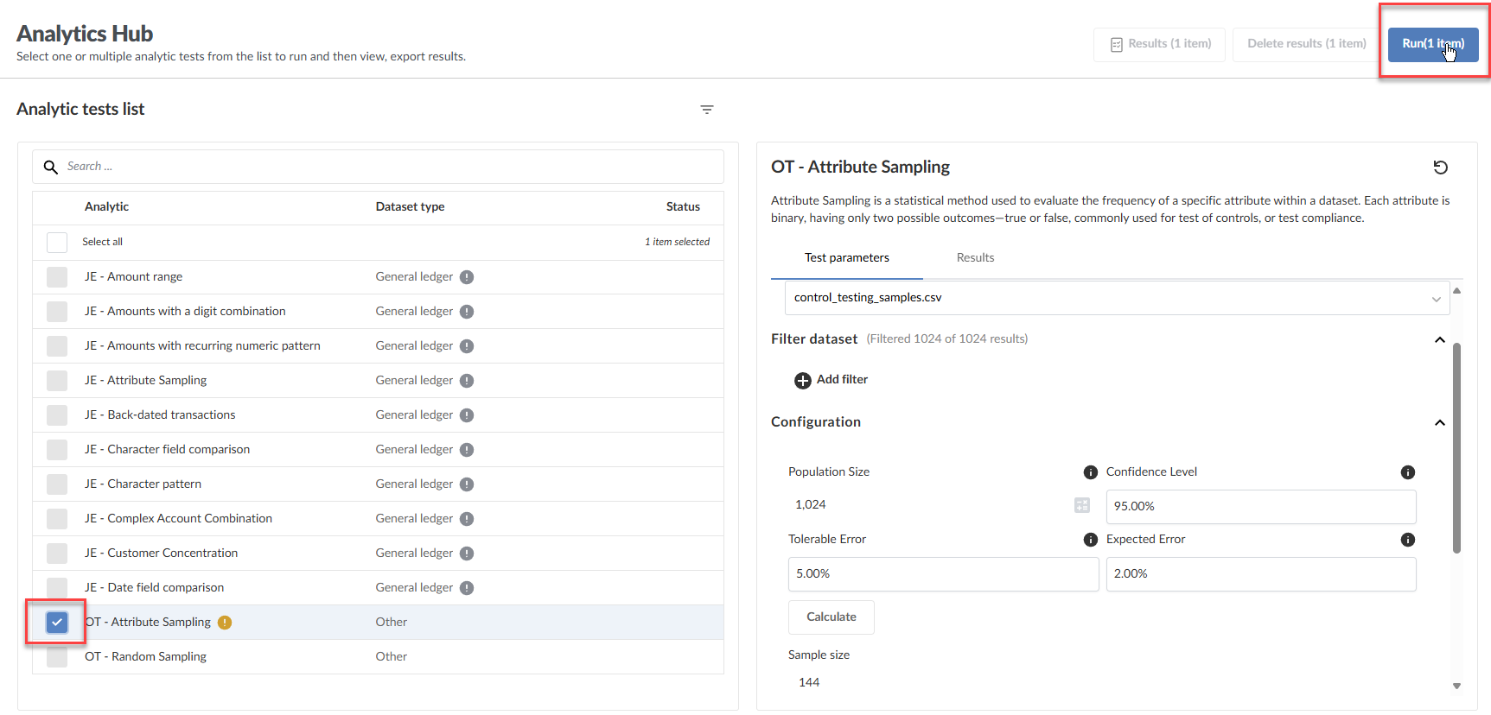Toggle the Select all checkbox

(57, 243)
